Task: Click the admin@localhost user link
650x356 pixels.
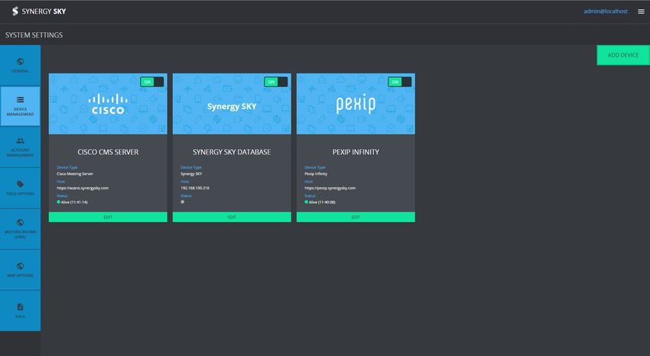Action: tap(605, 11)
